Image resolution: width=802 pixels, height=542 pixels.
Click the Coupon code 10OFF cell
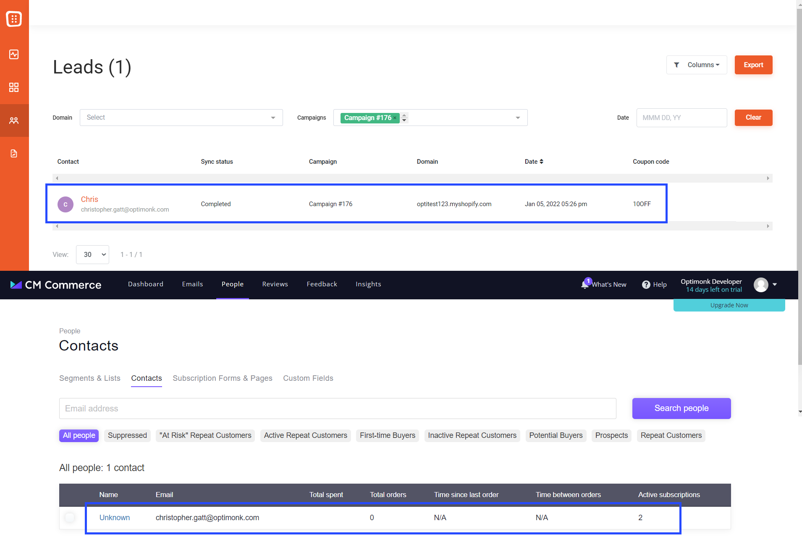click(642, 204)
